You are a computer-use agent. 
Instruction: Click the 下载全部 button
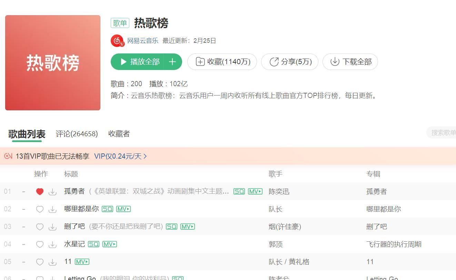[350, 62]
